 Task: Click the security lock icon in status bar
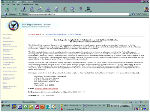click(2, 102)
